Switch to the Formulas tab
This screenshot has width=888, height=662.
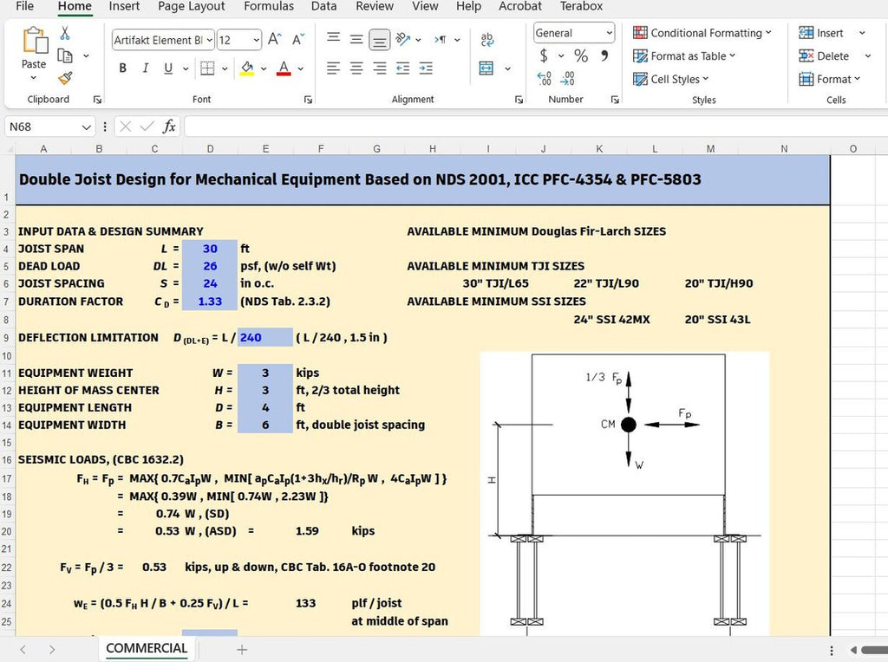269,6
